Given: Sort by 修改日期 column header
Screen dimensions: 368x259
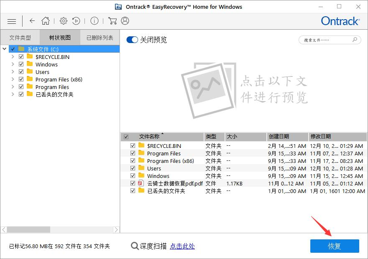Looking at the screenshot, I should pos(337,137).
